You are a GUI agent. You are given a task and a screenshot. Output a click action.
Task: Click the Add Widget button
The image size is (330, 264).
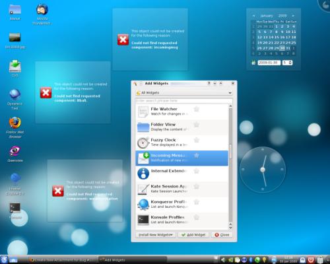point(193,235)
